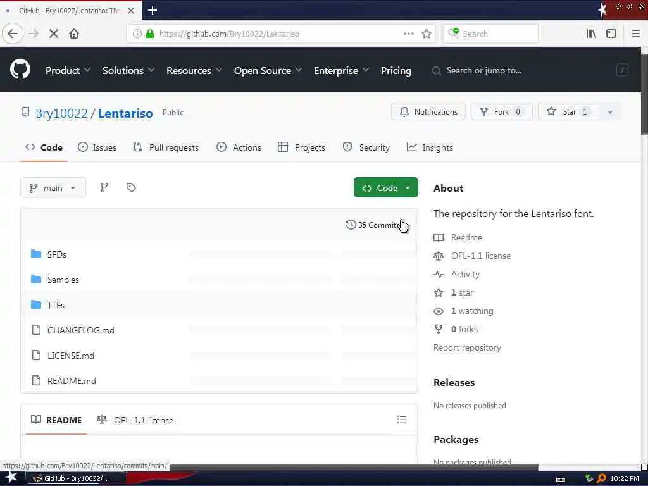The width and height of the screenshot is (648, 486).
Task: Open the taskbar start star icon
Action: (11, 478)
